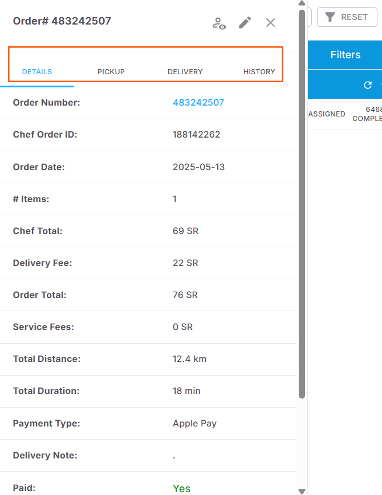Open the driver view icon in order header
The image size is (382, 495).
219,23
